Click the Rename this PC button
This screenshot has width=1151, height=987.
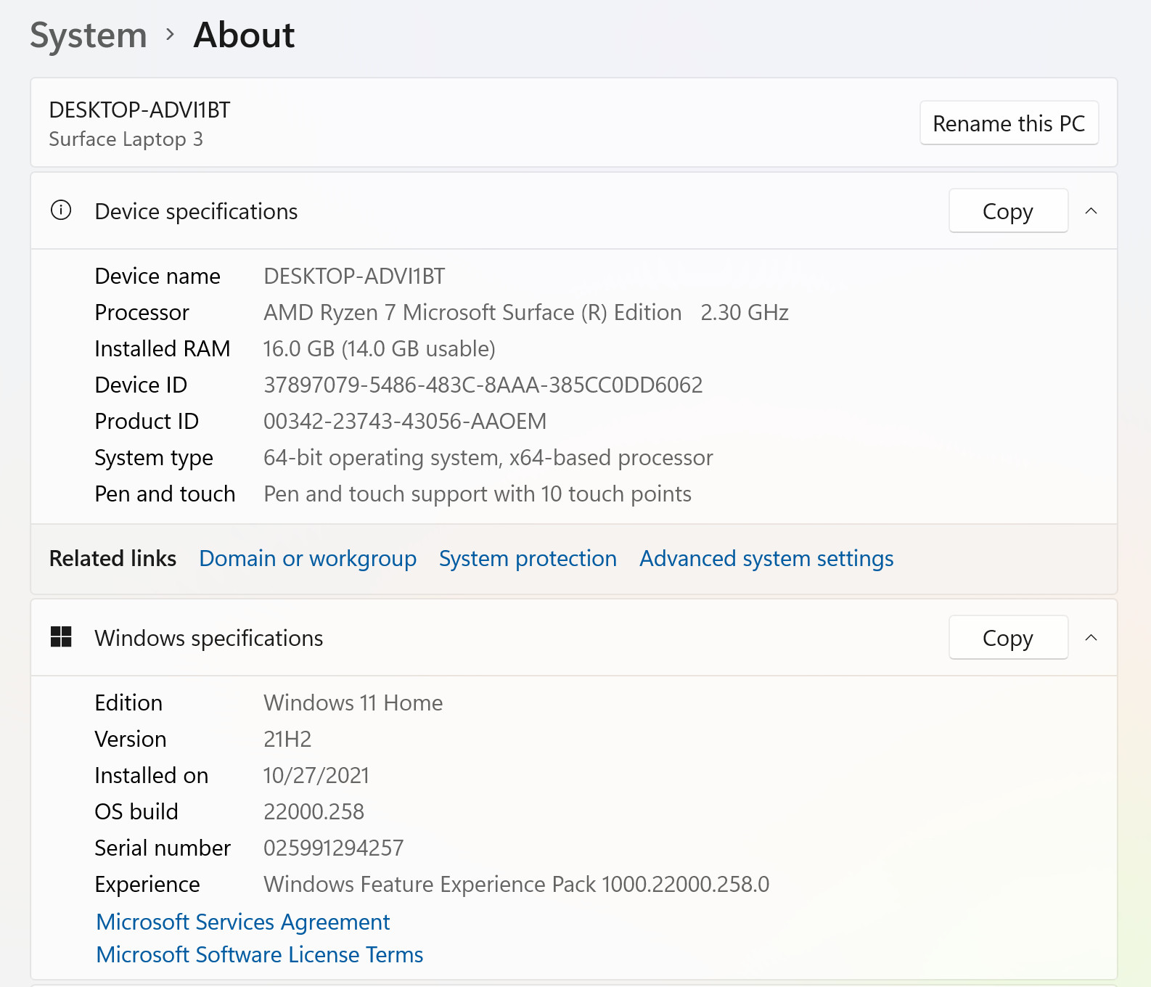[1009, 123]
